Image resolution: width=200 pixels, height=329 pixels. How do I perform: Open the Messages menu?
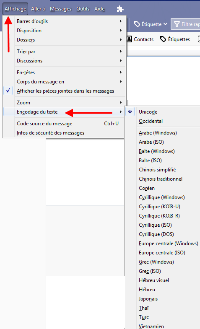tap(61, 9)
